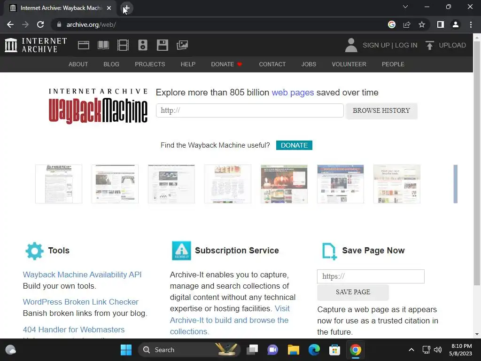Screen dimensions: 481x361
Task: Click the BROWSE HISTORY button
Action: (x=381, y=110)
